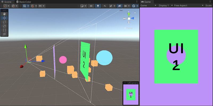Open the increment snap dropdown arrow
The width and height of the screenshot is (213, 106).
pos(44,6)
